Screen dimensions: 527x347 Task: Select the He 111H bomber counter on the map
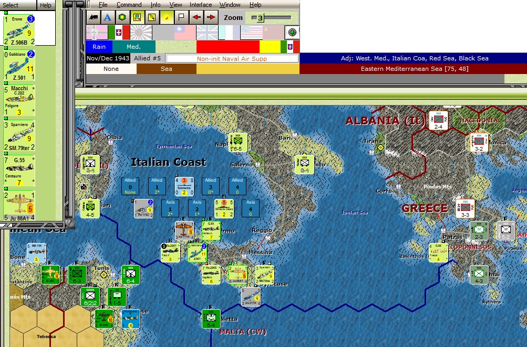(x=184, y=230)
